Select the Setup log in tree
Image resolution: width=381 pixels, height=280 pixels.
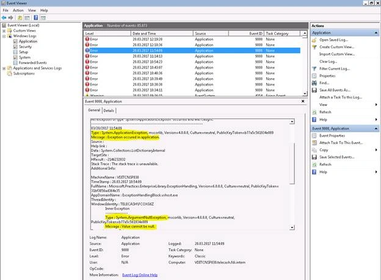[24, 52]
